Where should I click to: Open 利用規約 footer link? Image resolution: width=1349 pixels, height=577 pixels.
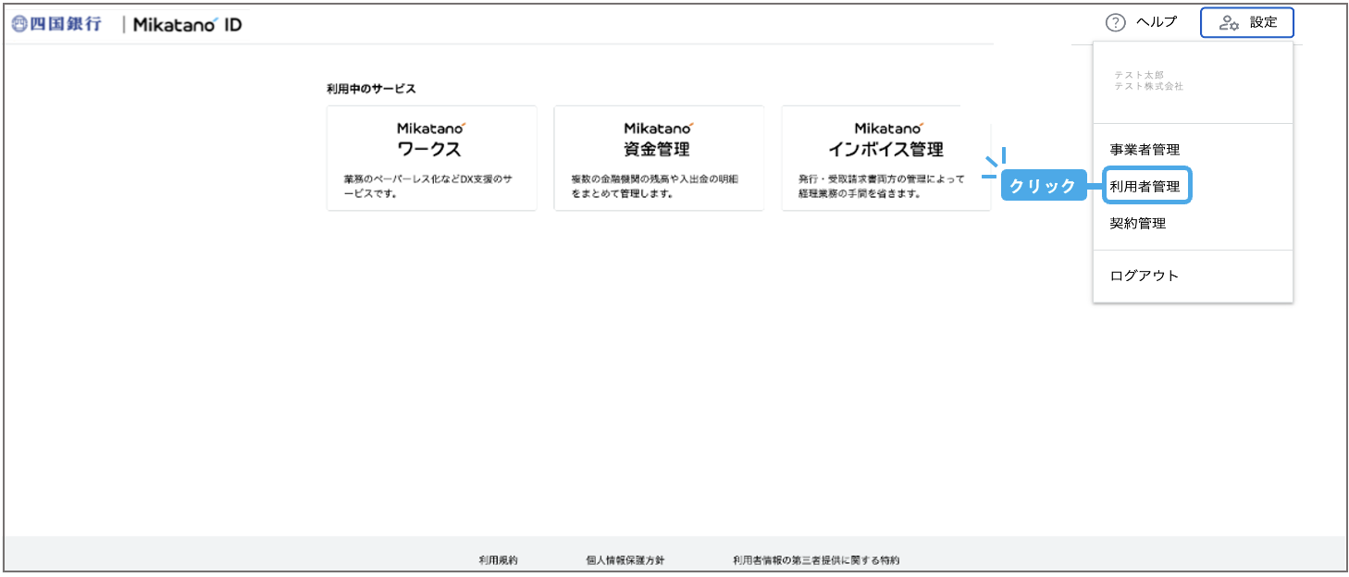498,560
